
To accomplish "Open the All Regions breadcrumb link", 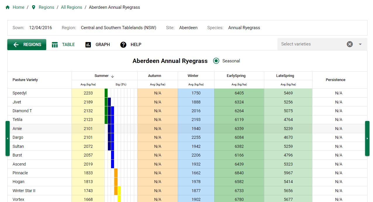I will [x=71, y=7].
